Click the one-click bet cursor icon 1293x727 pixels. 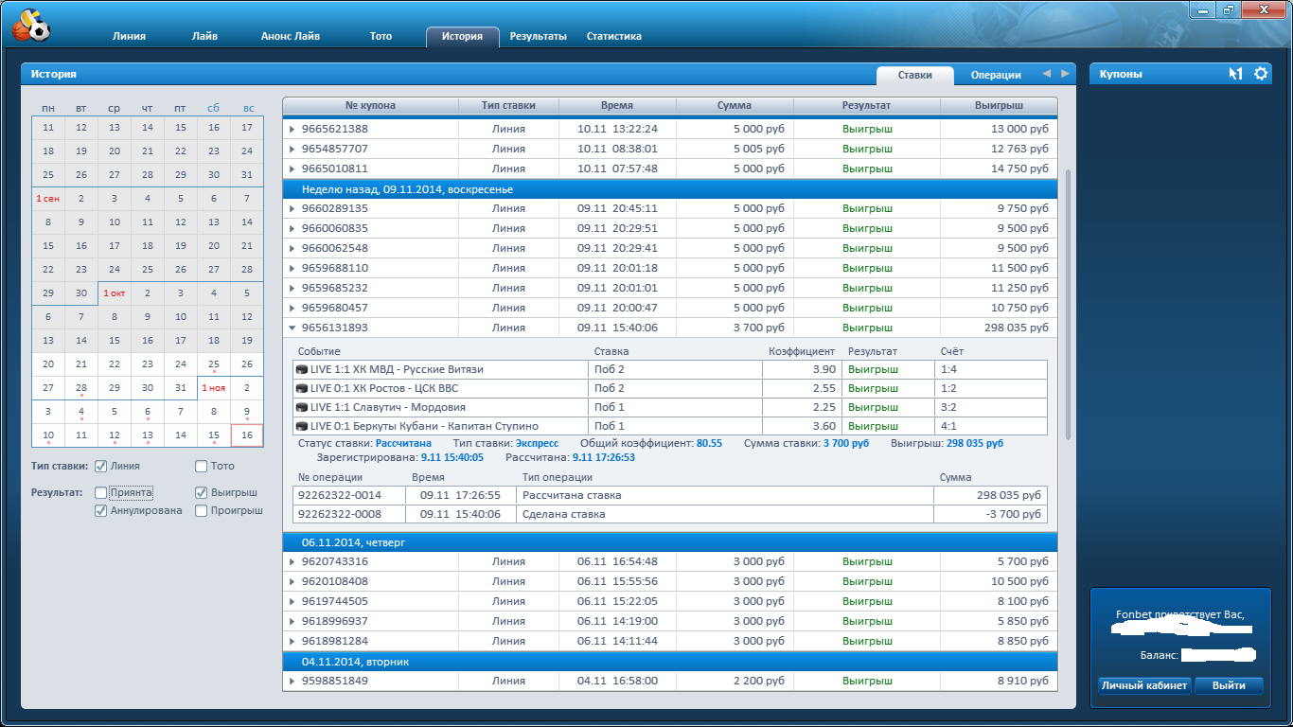pos(1235,74)
